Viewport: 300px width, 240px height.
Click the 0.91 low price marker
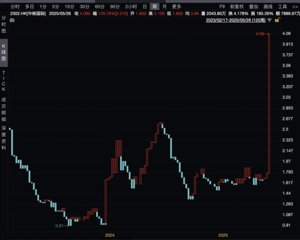(x=59, y=226)
